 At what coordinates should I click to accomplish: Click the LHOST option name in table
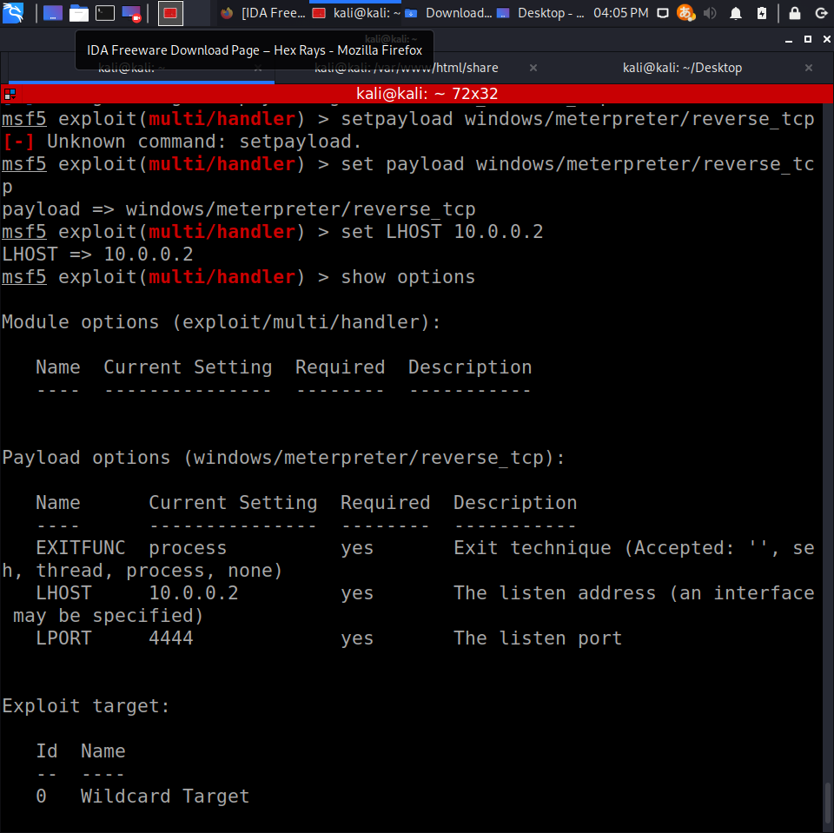click(x=63, y=593)
